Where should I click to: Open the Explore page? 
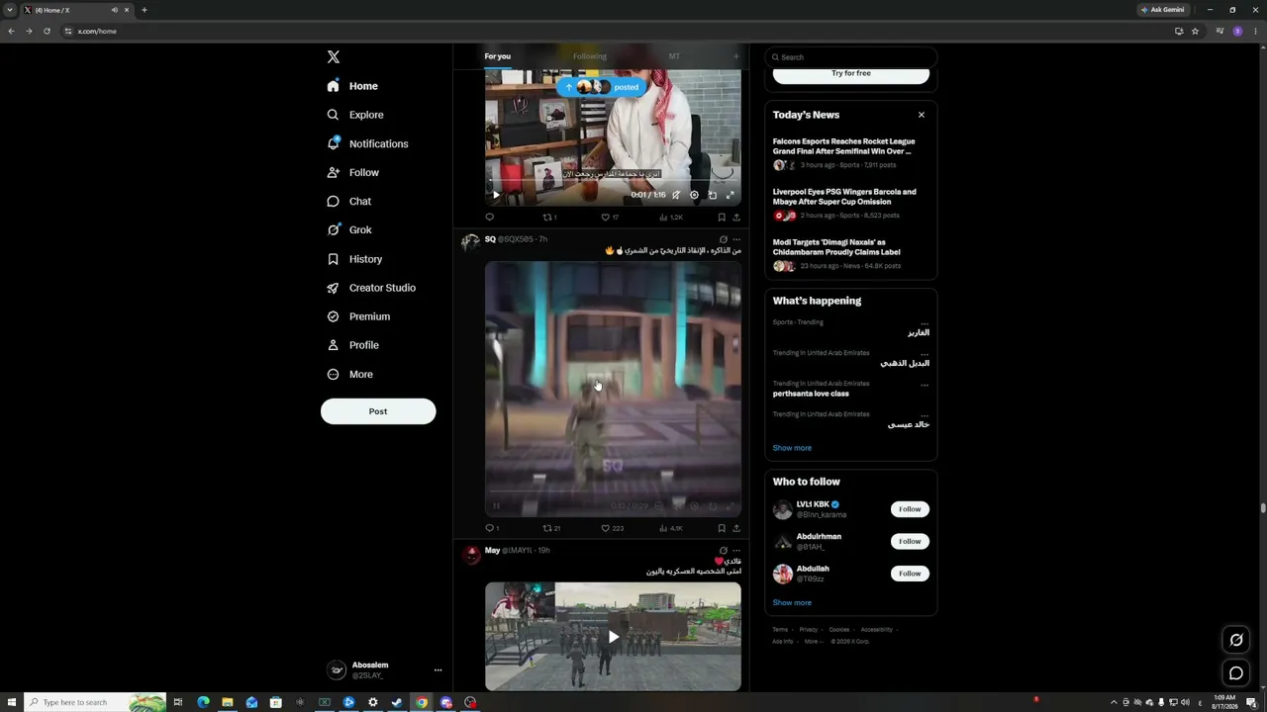click(x=355, y=115)
